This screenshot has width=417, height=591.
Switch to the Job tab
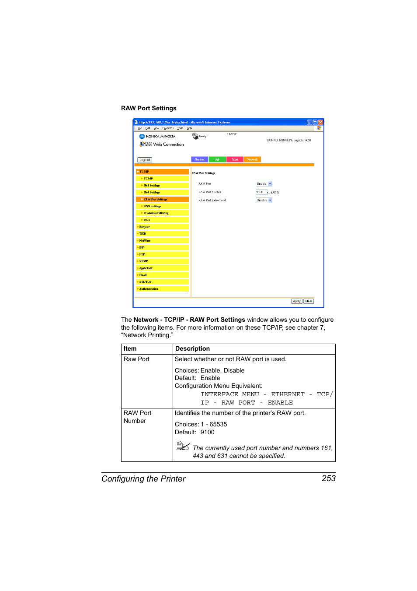(x=217, y=159)
